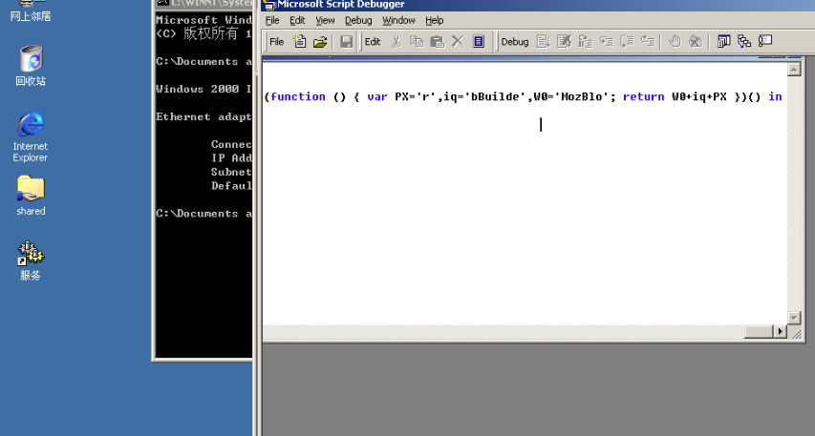Image resolution: width=815 pixels, height=436 pixels.
Task: Open the File menu
Action: click(272, 20)
